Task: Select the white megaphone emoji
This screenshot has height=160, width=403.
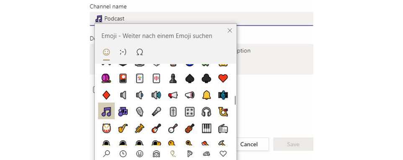Action: [x=190, y=95]
